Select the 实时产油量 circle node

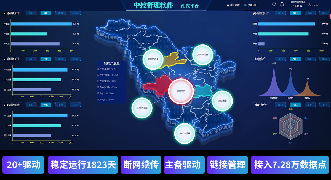[x=153, y=59]
